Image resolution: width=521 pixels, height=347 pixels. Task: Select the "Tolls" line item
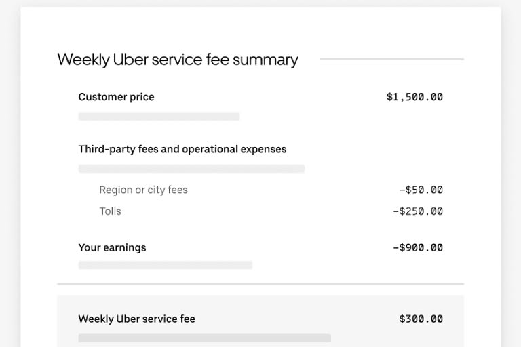[x=110, y=211]
